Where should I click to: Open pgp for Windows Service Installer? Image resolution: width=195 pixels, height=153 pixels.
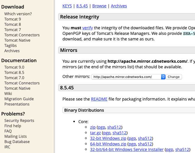click(169, 149)
